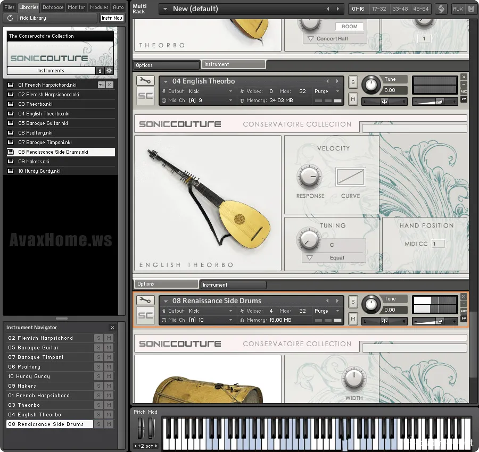Mute Baroque Timpani in the Instrument Navigator

pyautogui.click(x=110, y=357)
